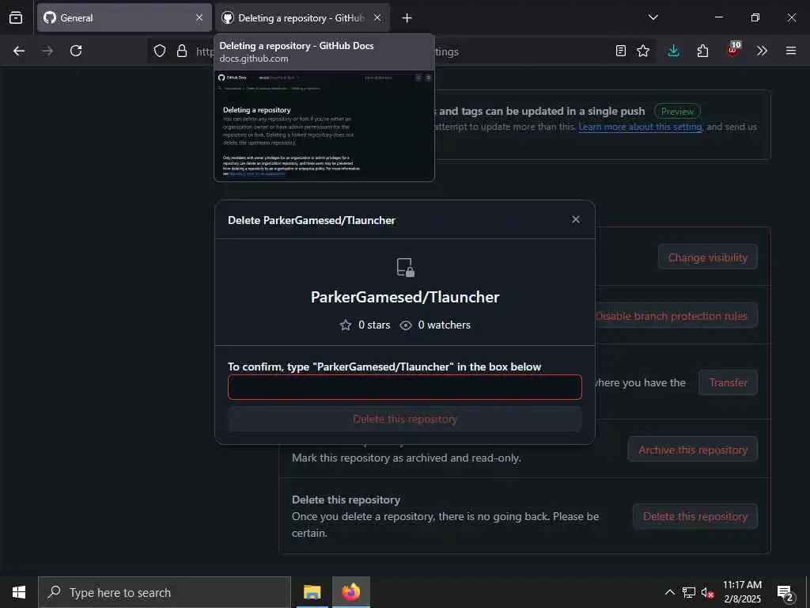Screen dimensions: 810x608
Task: Click the green Preview badge
Action: pyautogui.click(x=677, y=112)
